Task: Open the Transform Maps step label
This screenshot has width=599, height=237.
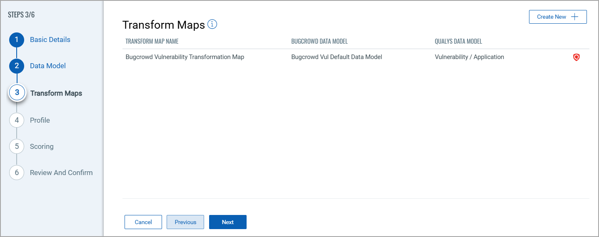Action: pyautogui.click(x=56, y=93)
